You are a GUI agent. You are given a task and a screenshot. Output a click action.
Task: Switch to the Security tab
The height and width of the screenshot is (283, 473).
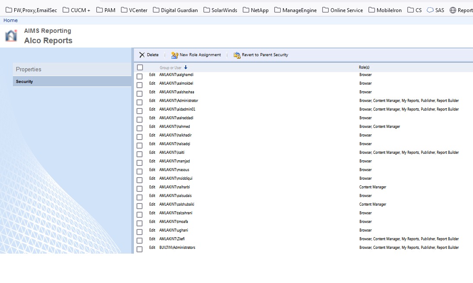click(25, 82)
